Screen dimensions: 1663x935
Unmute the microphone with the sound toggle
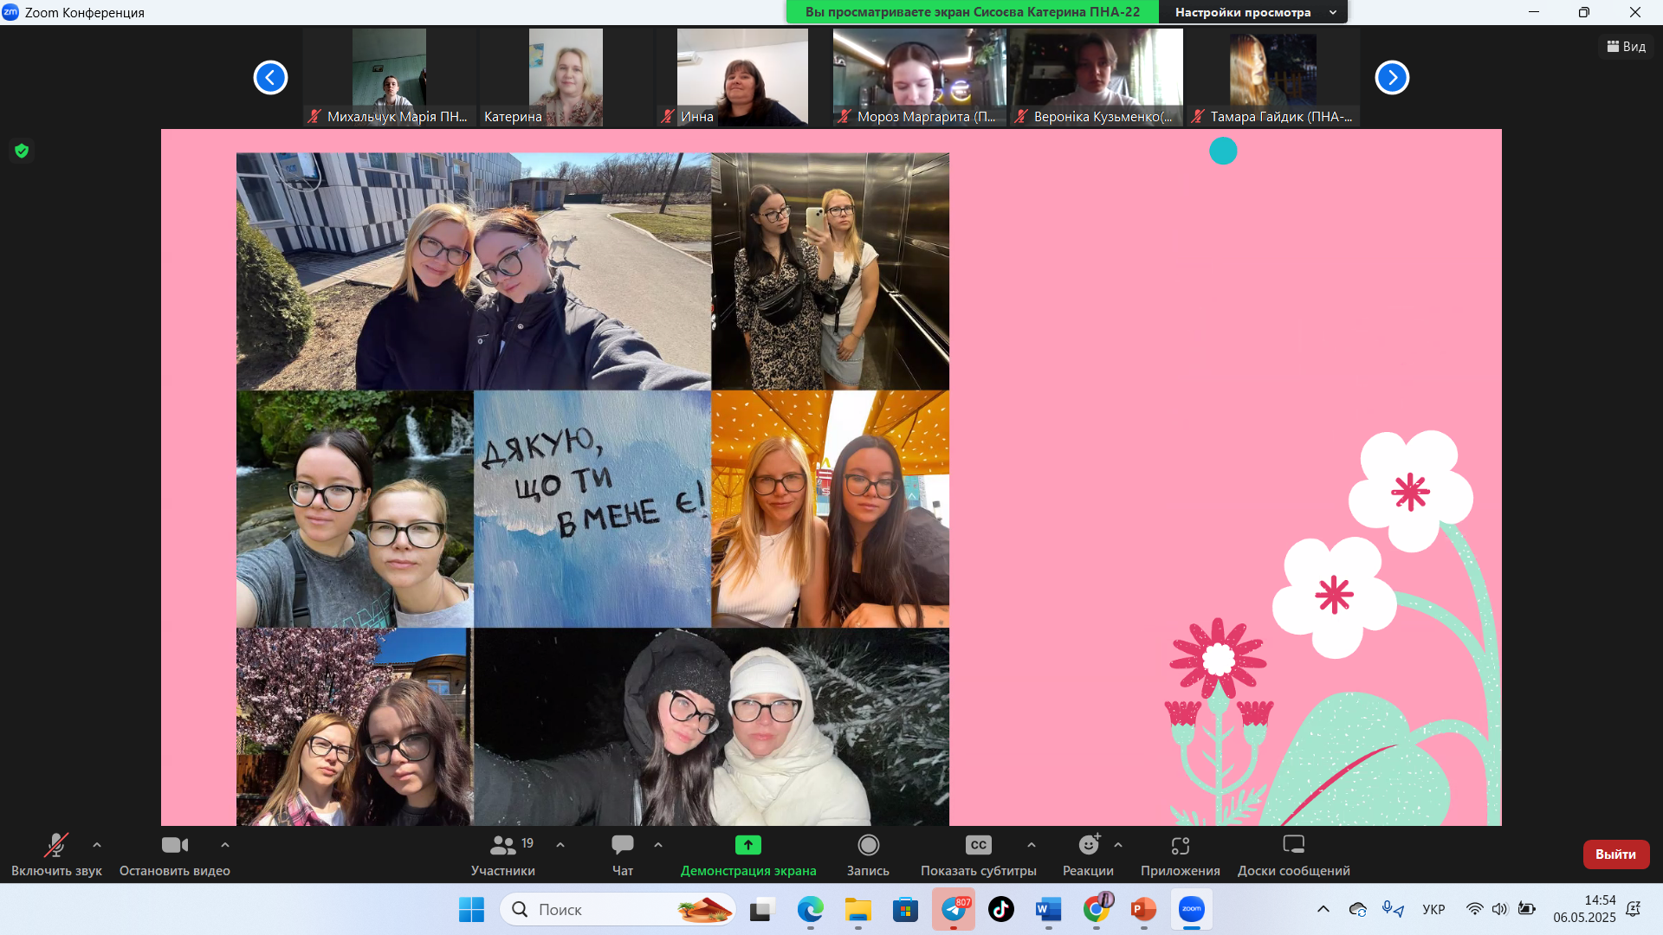click(x=56, y=845)
